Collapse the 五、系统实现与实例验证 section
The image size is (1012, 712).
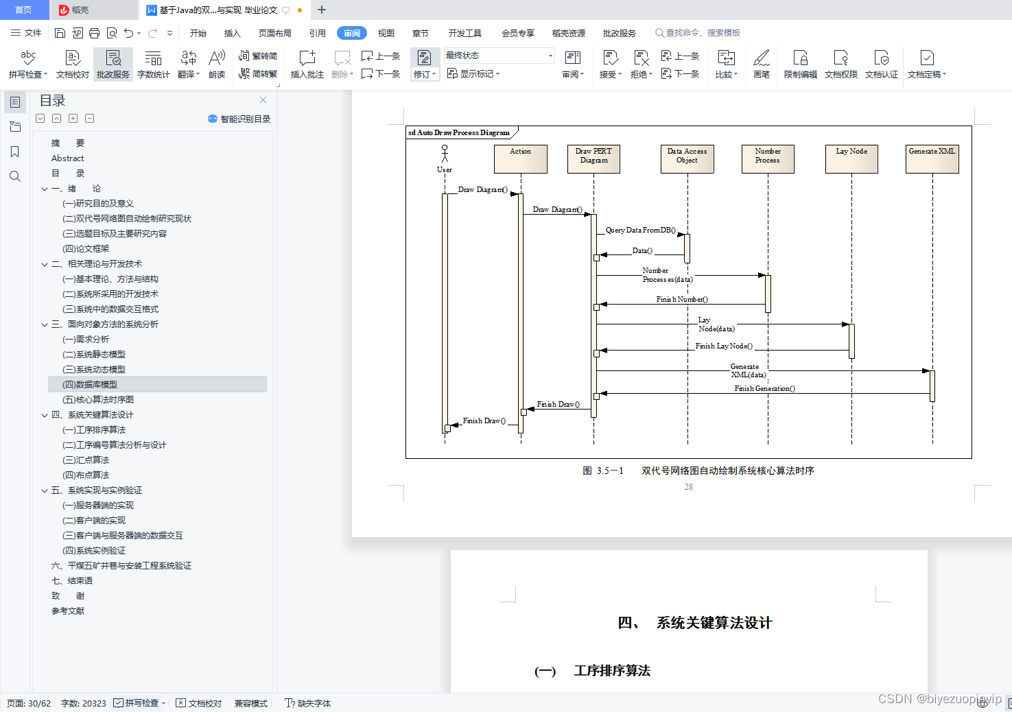coord(45,490)
